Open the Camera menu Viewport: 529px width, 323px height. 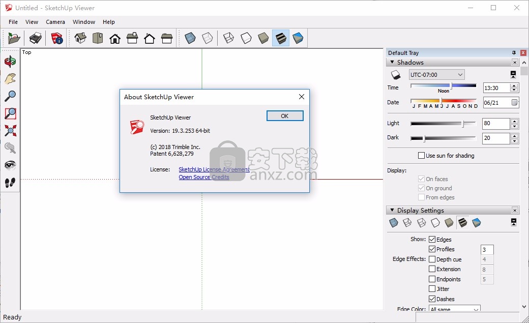[55, 22]
